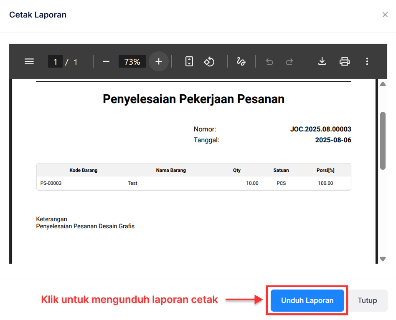The image size is (396, 320).
Task: Zoom out of the report preview
Action: tap(106, 61)
